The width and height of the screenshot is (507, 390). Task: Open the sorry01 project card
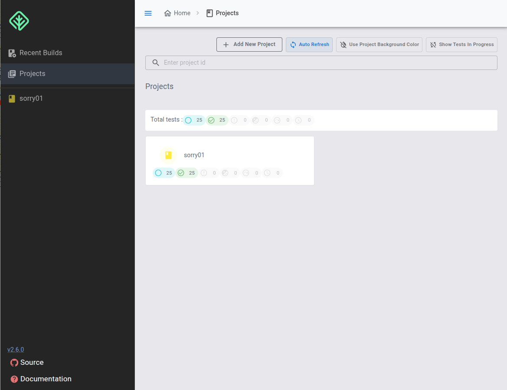click(229, 161)
